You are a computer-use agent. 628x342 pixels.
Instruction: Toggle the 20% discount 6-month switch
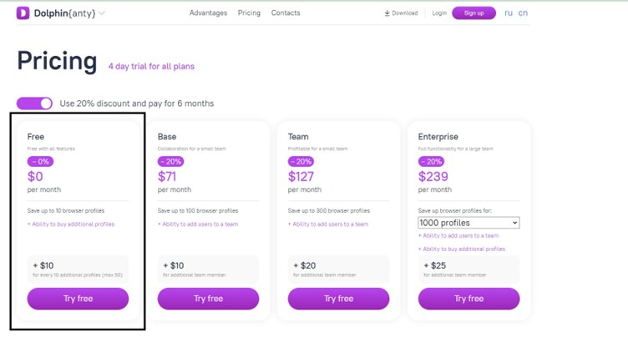(35, 103)
